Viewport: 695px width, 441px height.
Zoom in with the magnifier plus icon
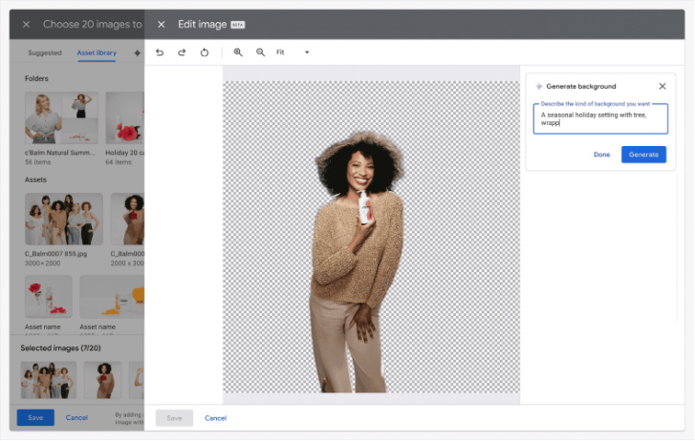[x=238, y=52]
